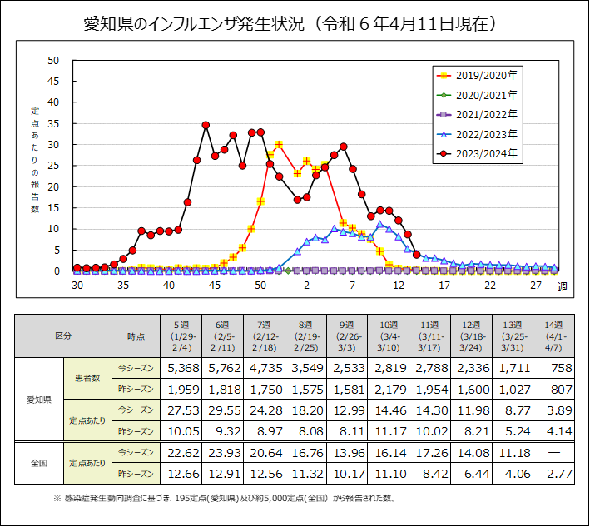
Task: Click 今シーズン label in the 22.62 row
Action: (136, 452)
